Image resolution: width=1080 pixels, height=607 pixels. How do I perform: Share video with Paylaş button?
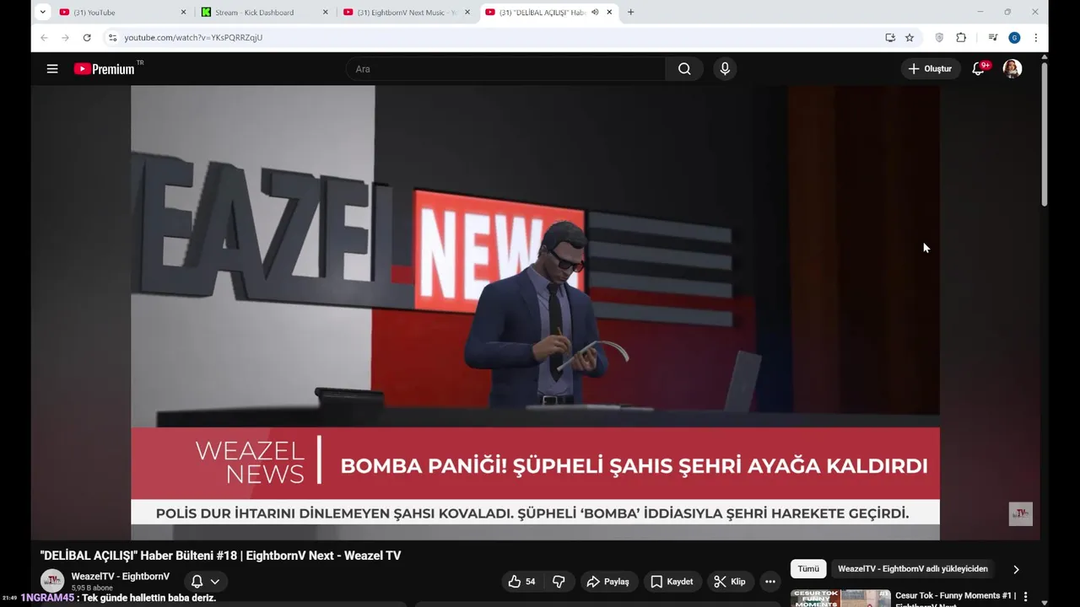pos(607,582)
